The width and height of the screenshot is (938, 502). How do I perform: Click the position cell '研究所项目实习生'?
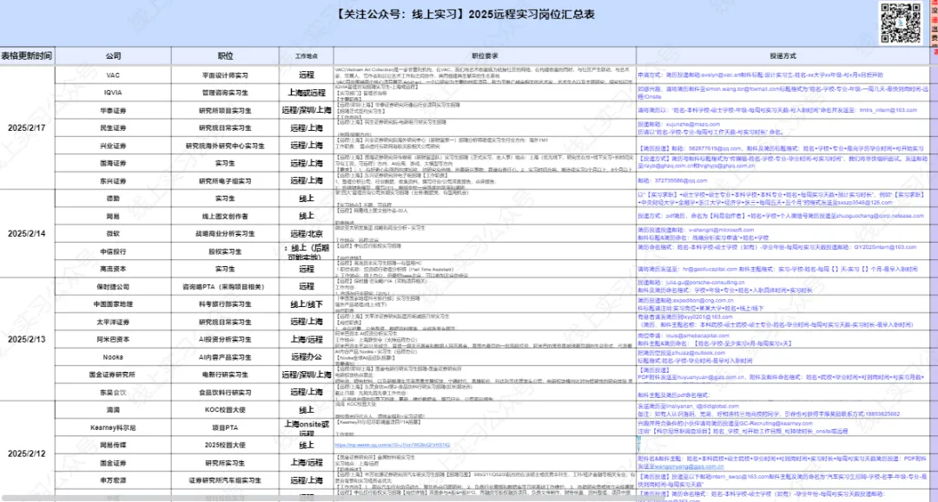[225, 110]
